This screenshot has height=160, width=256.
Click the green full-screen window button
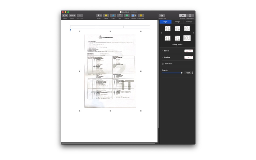[x=68, y=12]
